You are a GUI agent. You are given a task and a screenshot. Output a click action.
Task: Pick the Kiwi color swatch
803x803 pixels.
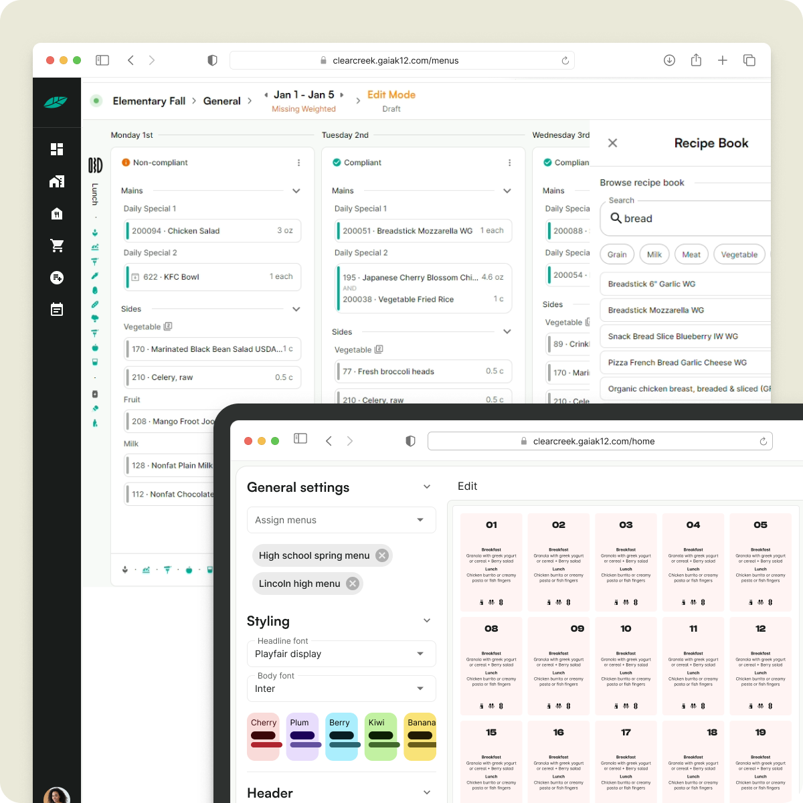click(381, 736)
